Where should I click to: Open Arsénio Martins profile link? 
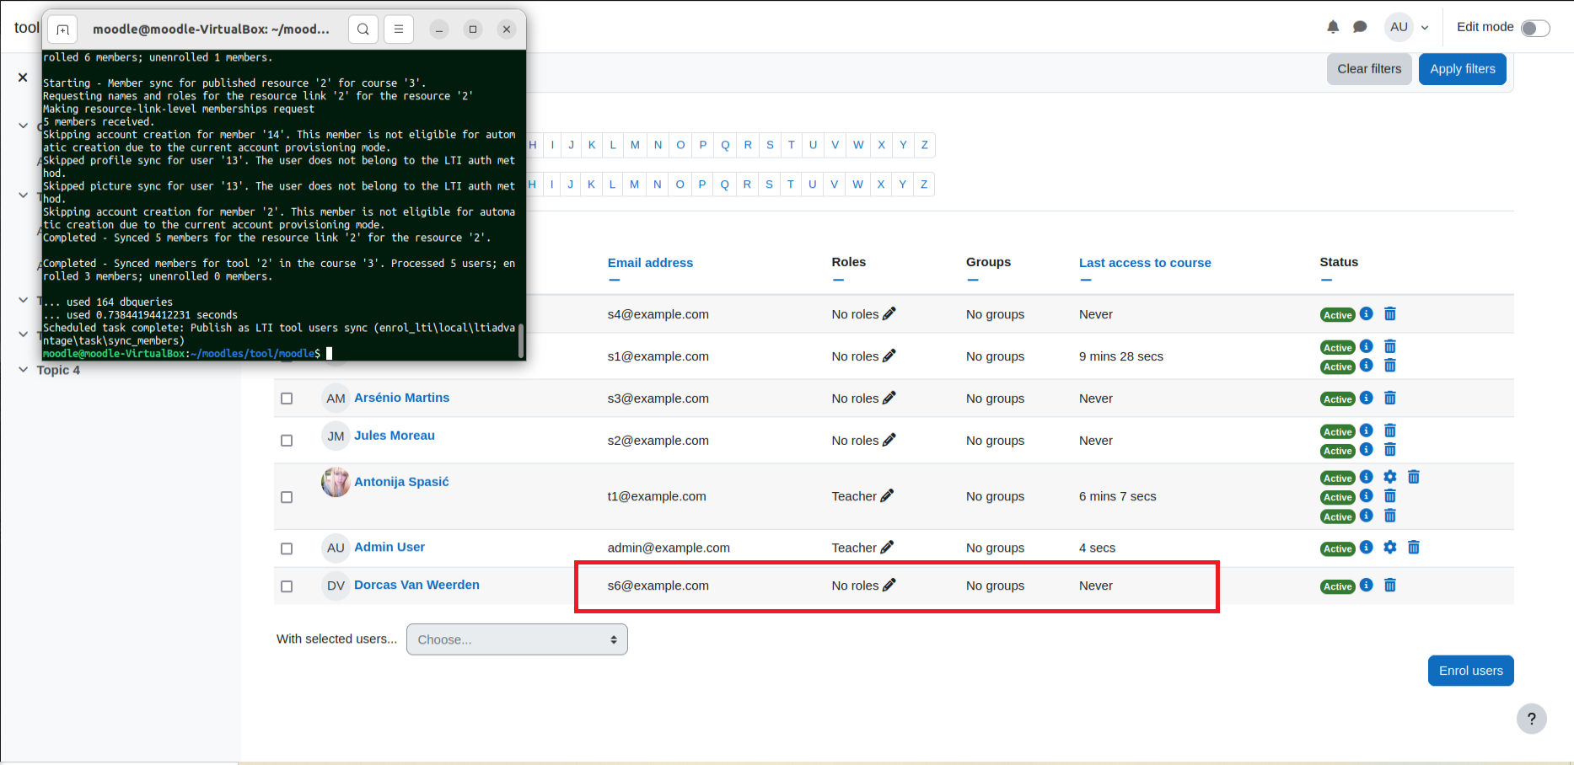point(401,398)
